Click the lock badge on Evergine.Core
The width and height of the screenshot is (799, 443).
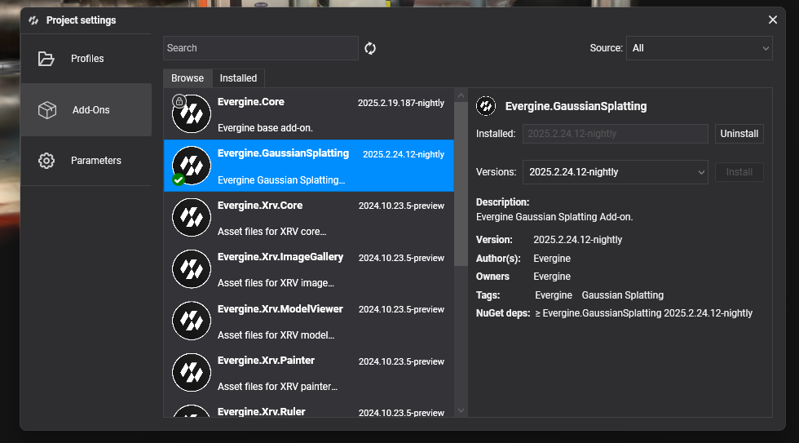(179, 101)
